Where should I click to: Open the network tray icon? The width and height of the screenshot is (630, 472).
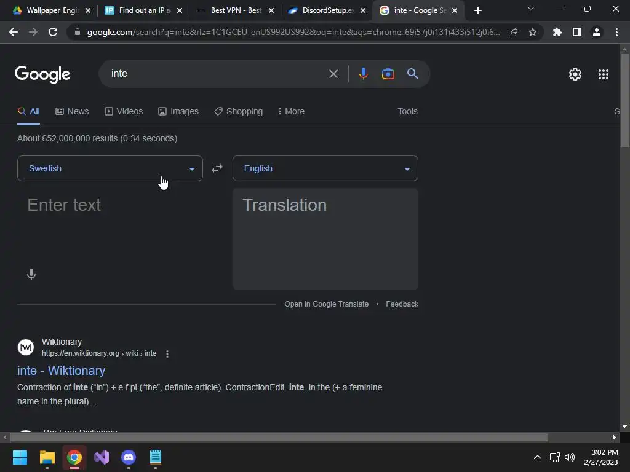[x=555, y=457]
